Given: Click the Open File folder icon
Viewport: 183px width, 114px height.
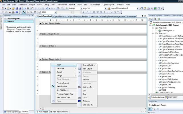Looking at the screenshot, I should (x=13, y=8).
